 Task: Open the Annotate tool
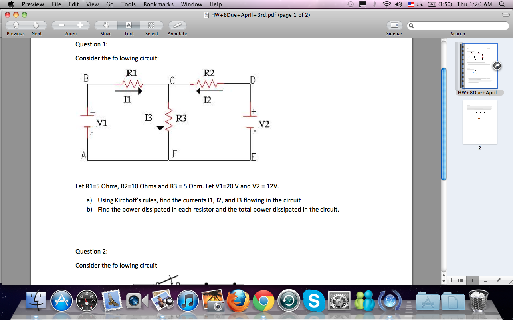[x=177, y=25]
